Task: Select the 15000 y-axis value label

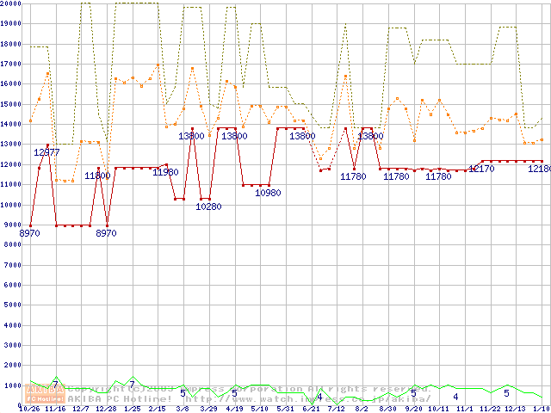Action: (x=10, y=103)
